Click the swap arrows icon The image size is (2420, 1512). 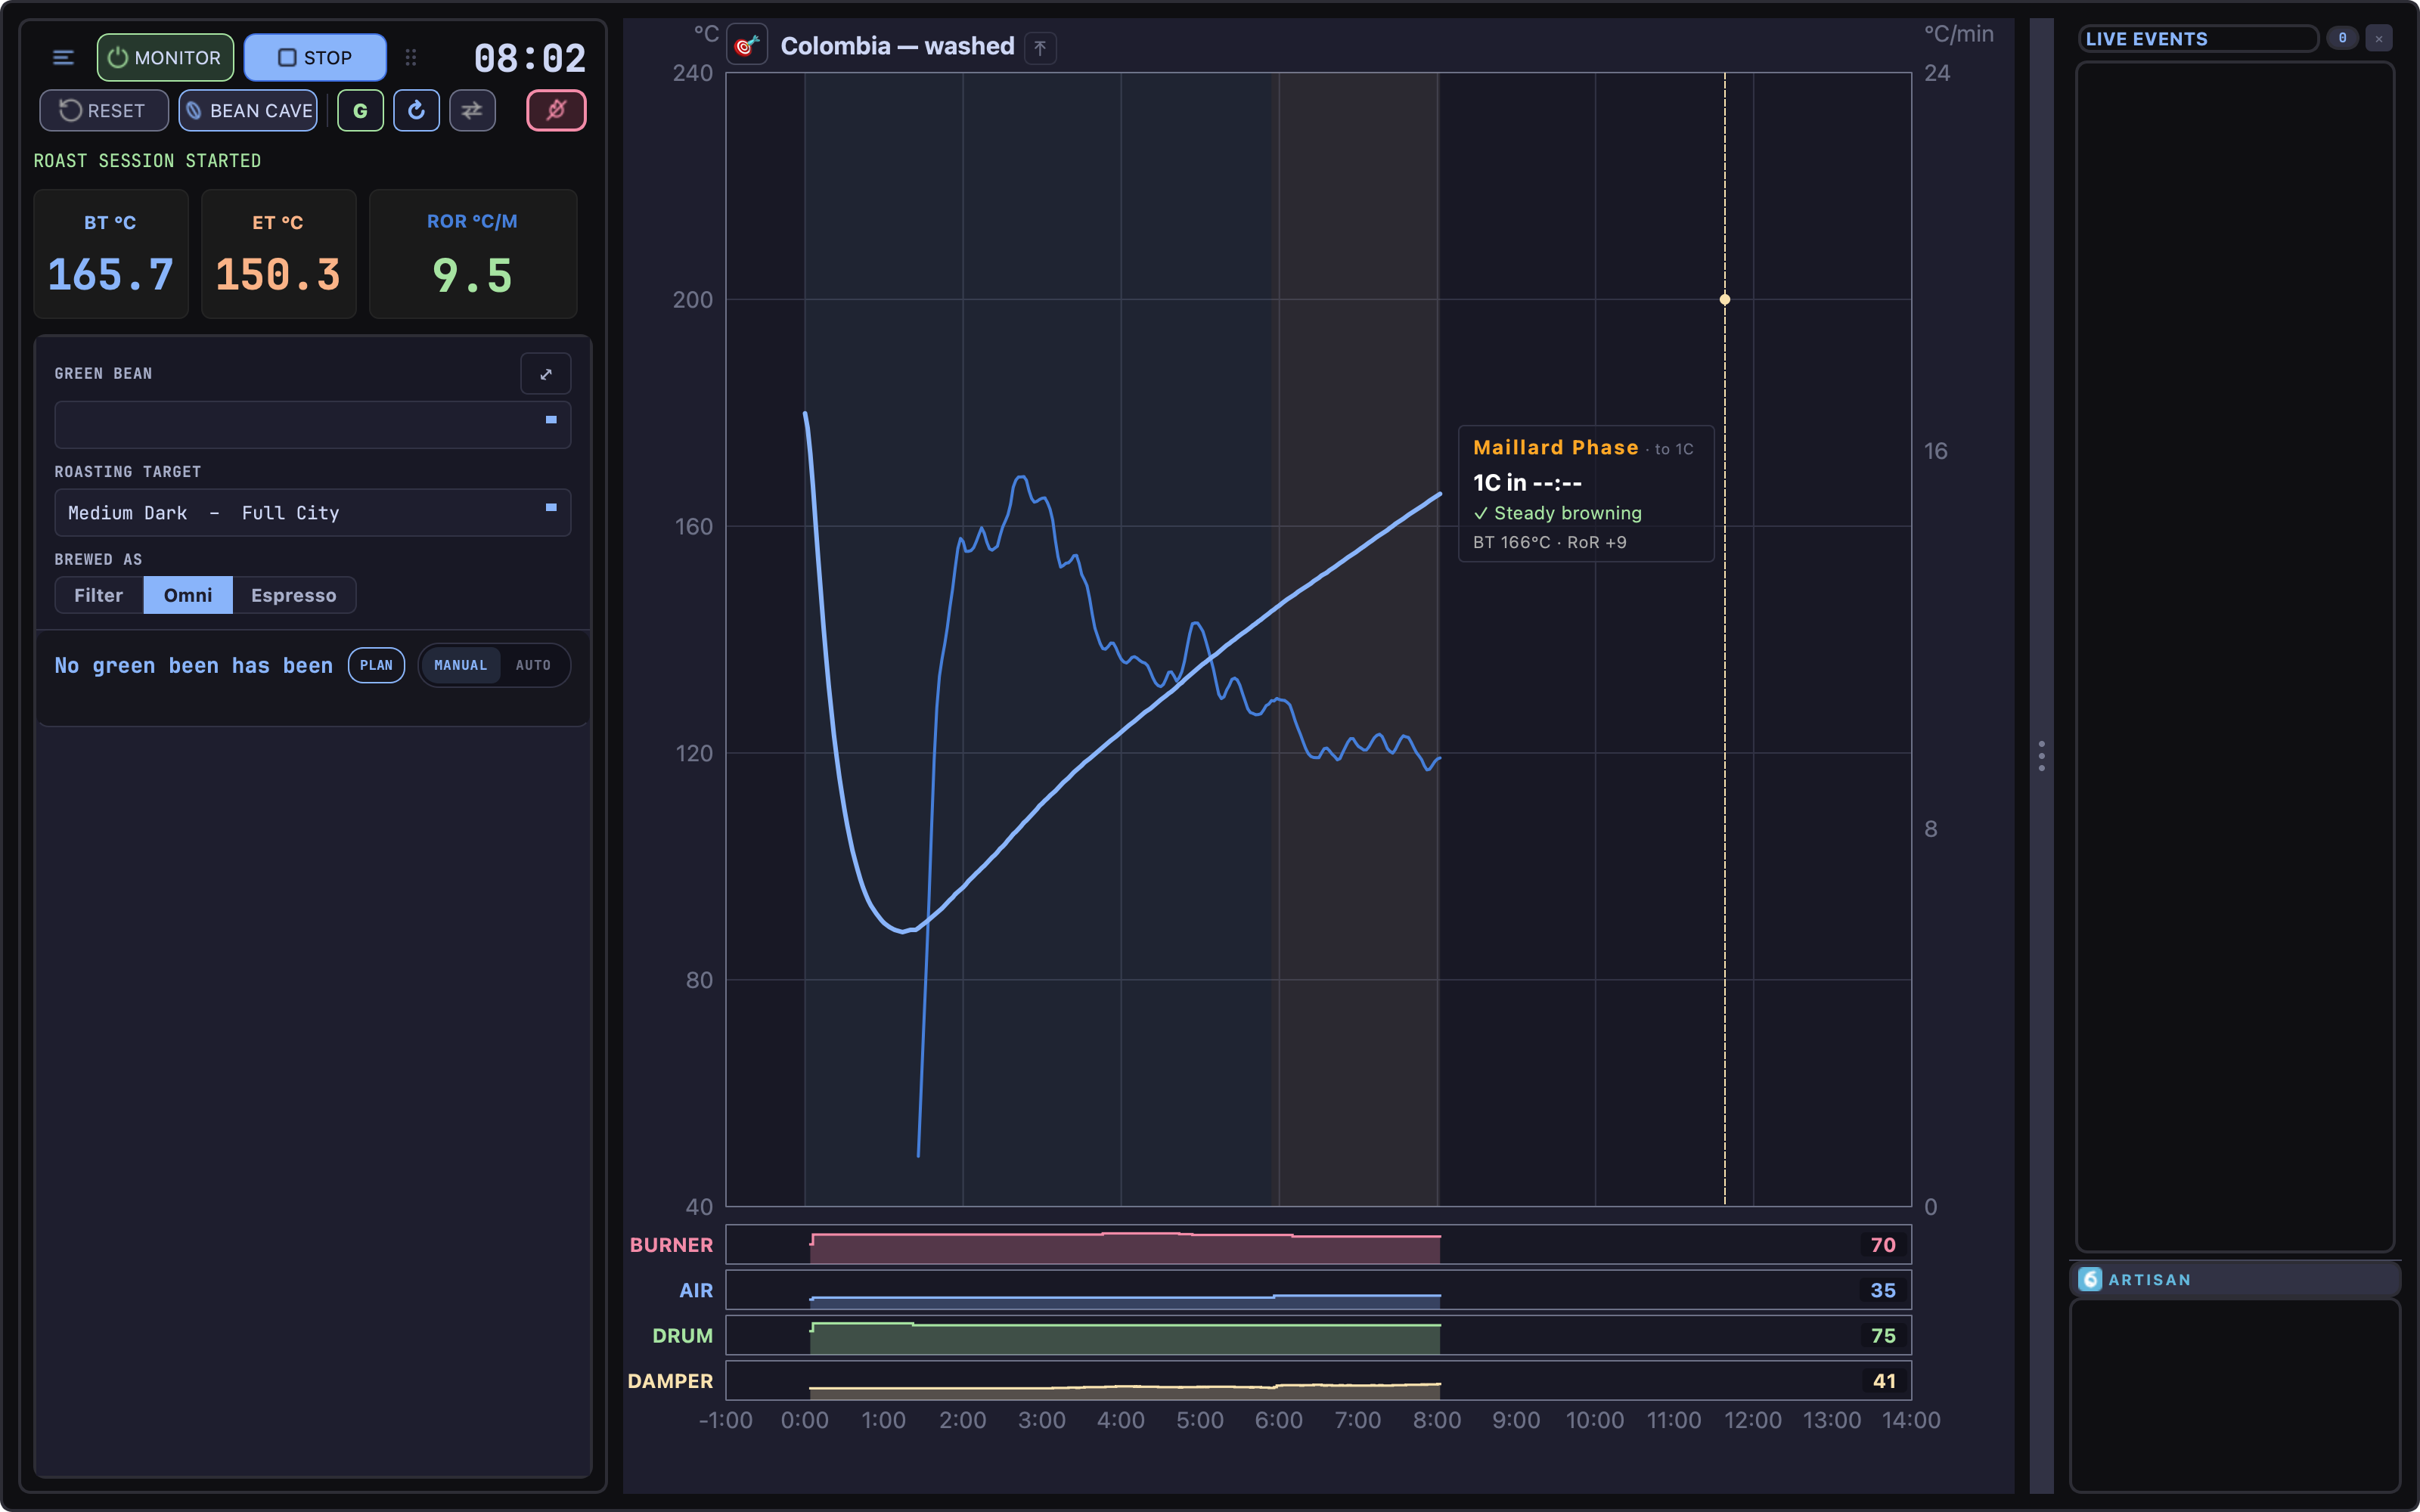472,110
